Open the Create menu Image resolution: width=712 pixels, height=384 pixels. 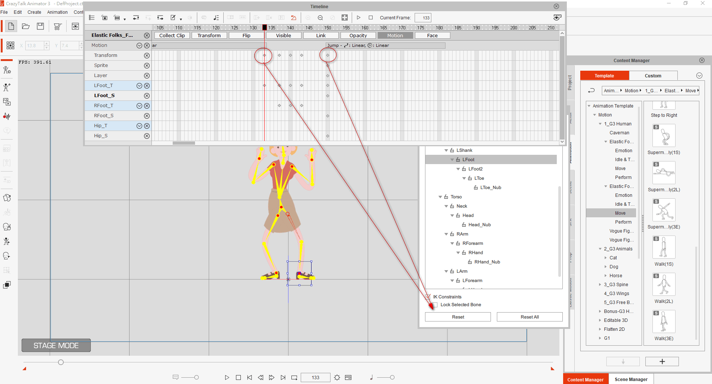click(x=34, y=12)
